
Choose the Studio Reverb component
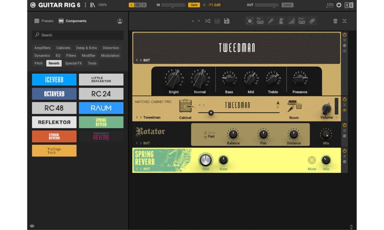click(54, 136)
